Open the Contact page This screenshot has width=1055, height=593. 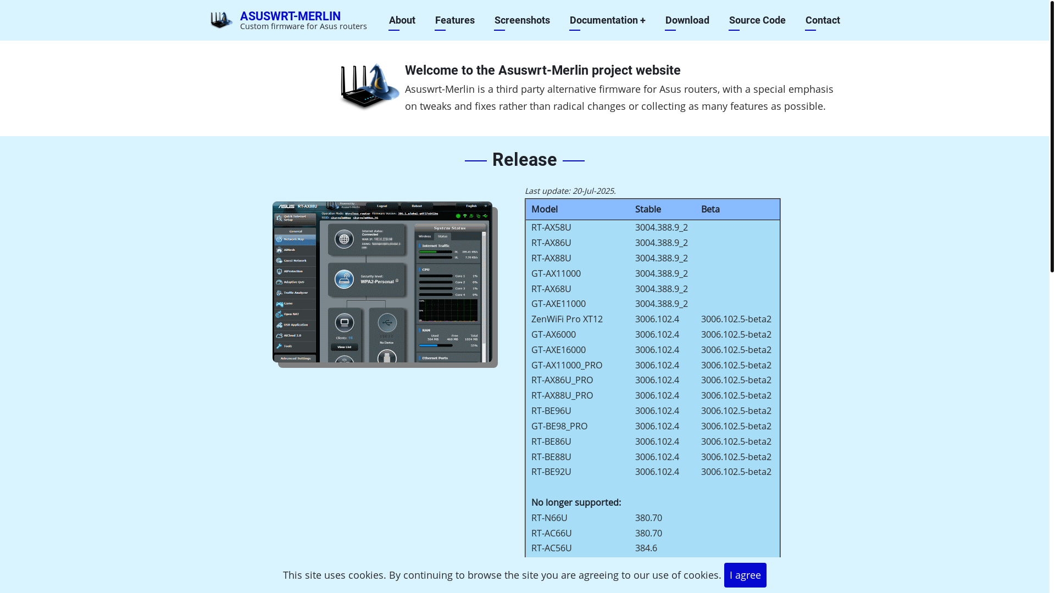(823, 20)
